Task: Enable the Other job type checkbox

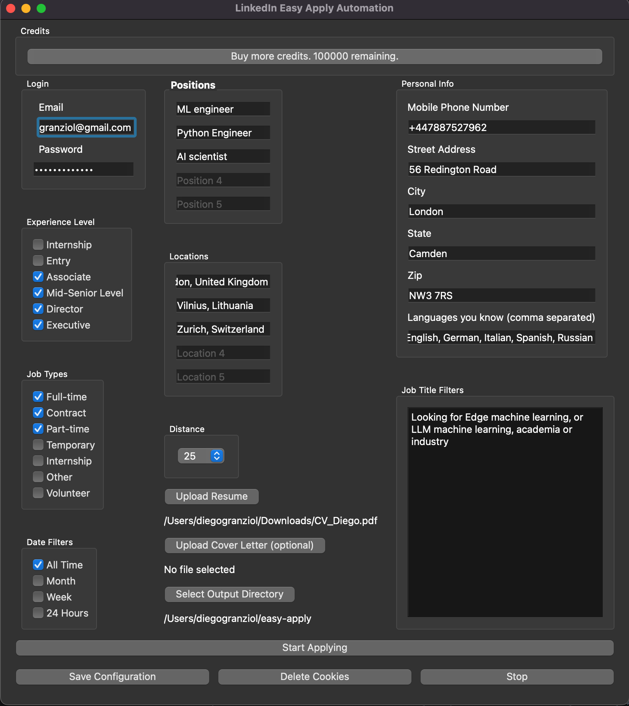Action: click(38, 477)
